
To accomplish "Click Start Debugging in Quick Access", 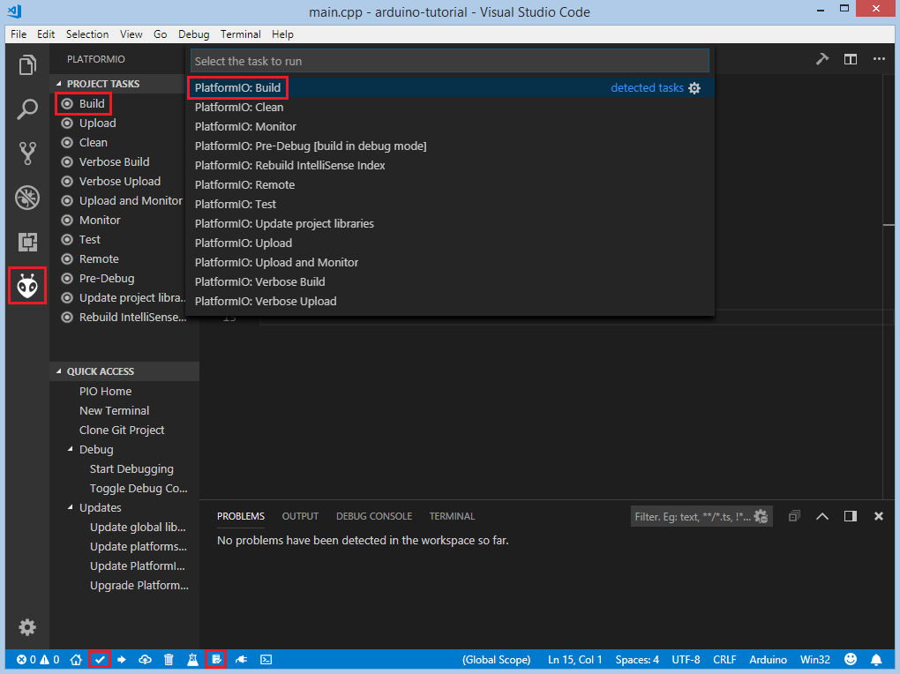I will pyautogui.click(x=131, y=469).
